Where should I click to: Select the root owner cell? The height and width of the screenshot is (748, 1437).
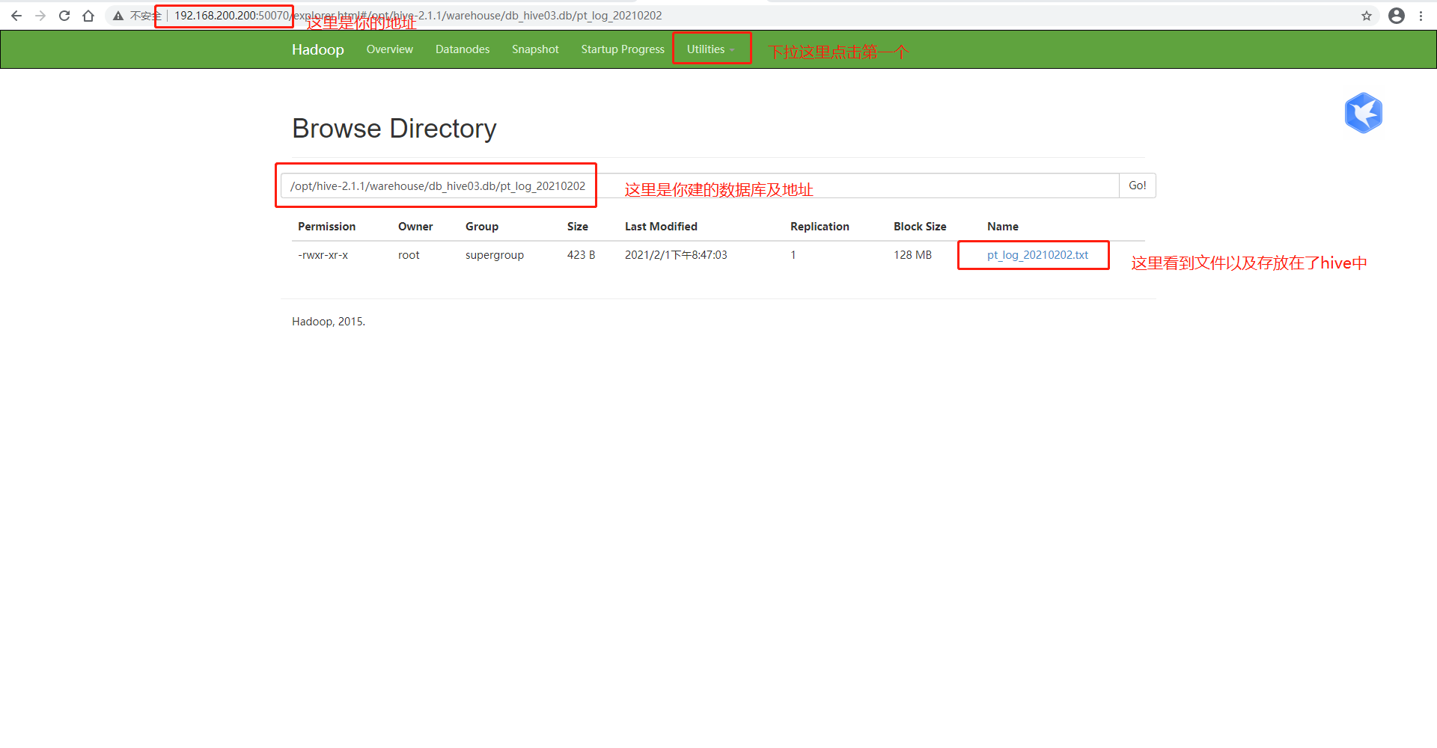pyautogui.click(x=409, y=255)
